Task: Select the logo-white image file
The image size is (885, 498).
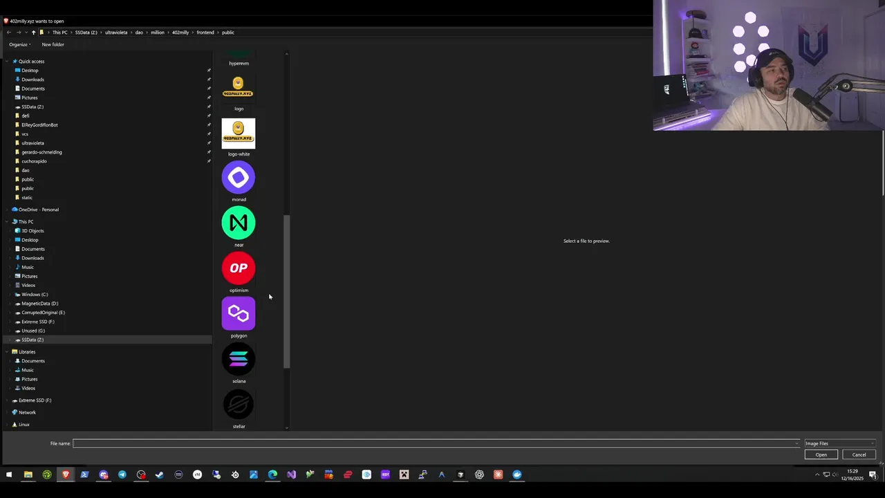Action: pos(239,133)
